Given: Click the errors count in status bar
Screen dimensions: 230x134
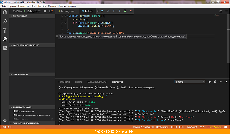Looking at the screenshot, I should coord(5,127).
